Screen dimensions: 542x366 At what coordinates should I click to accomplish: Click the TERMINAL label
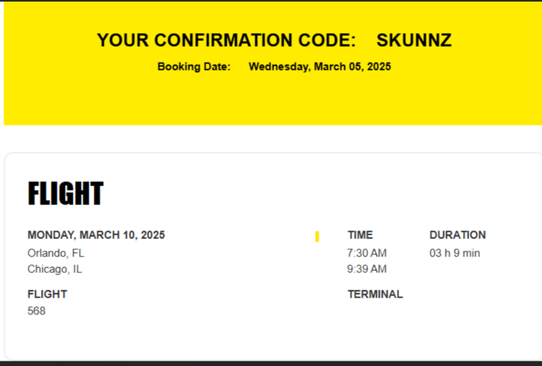(x=375, y=294)
